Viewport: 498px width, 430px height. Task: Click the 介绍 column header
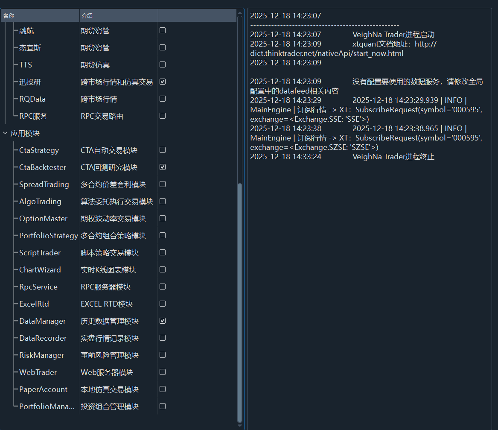point(118,16)
